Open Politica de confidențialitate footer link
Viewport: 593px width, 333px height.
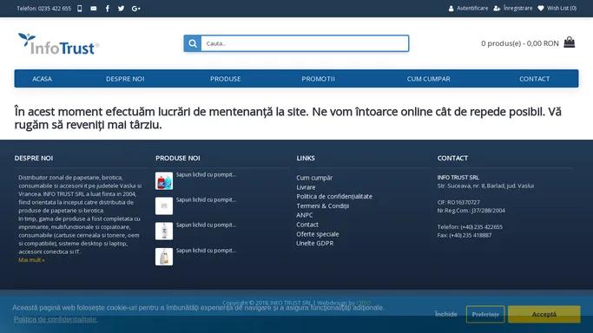pos(334,196)
